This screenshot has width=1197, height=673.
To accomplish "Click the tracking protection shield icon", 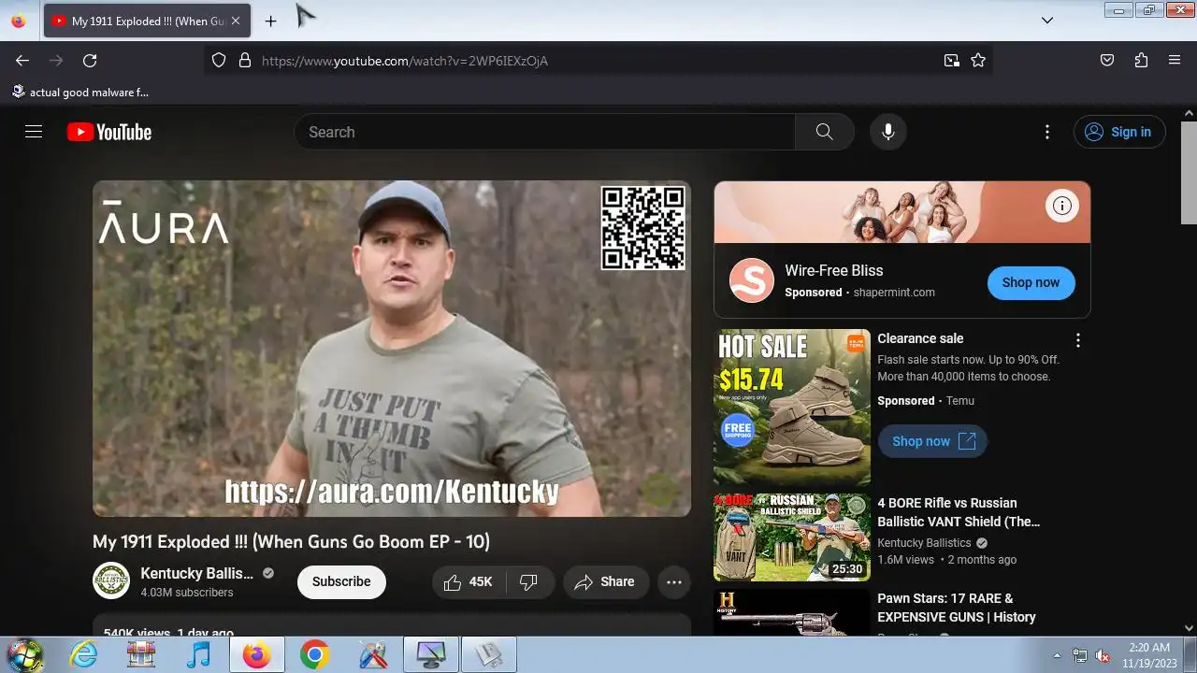I will [219, 61].
